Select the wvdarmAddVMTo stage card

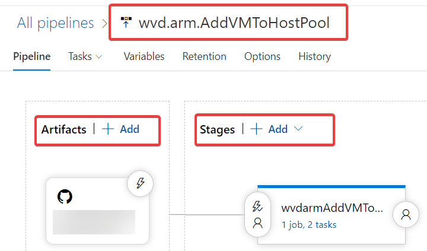point(331,209)
